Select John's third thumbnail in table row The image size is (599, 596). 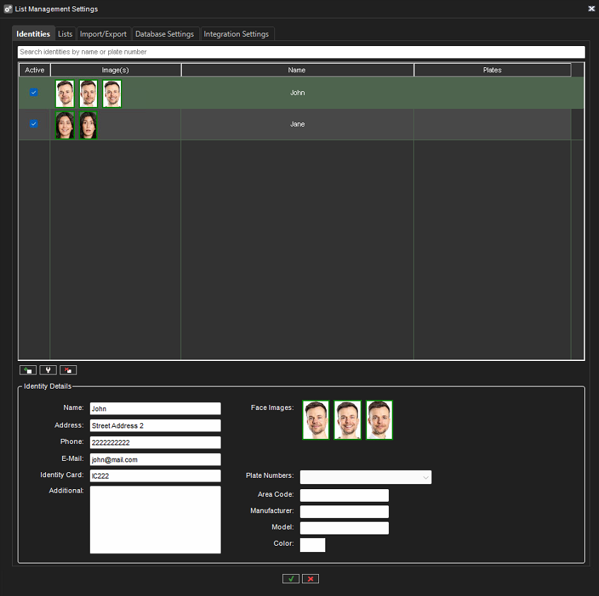[x=112, y=93]
